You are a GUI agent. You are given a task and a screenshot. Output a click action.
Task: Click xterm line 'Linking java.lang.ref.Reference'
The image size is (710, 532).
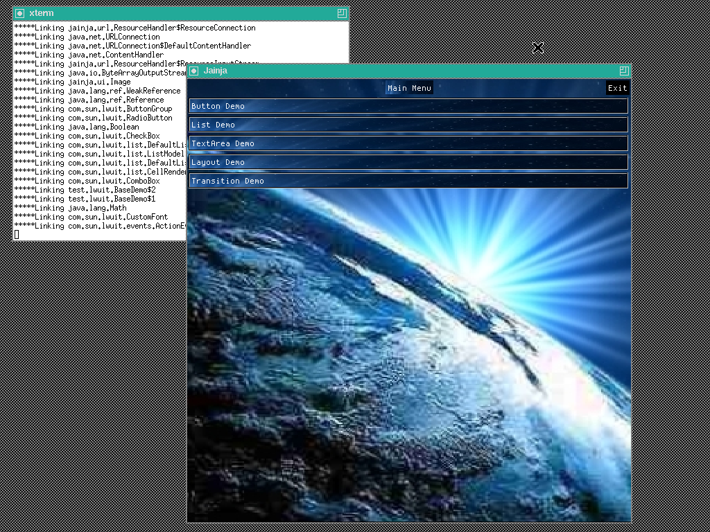89,100
